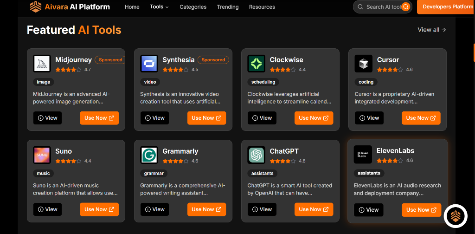
Task: Click star rating on Grammarly card
Action: [x=175, y=161]
